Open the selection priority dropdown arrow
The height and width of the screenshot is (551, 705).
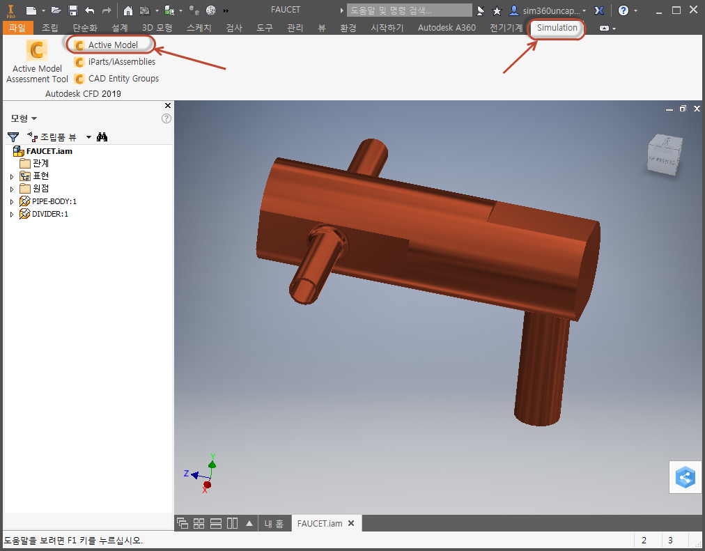pyautogui.click(x=180, y=10)
